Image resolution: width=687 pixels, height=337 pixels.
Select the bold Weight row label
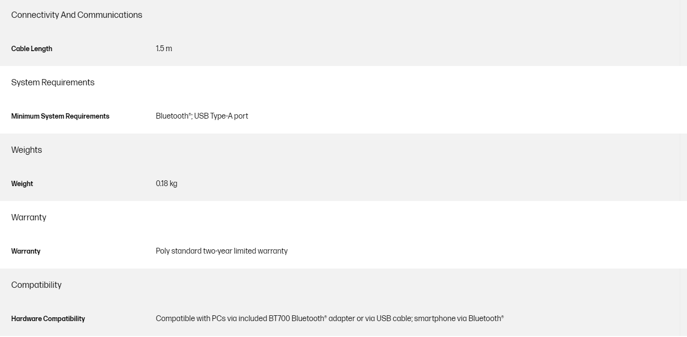click(22, 184)
